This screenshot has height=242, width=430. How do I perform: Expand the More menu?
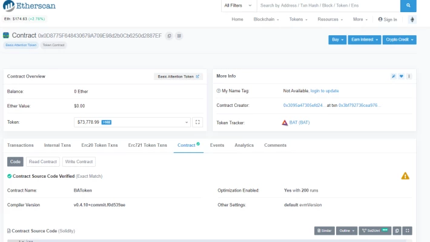(360, 19)
